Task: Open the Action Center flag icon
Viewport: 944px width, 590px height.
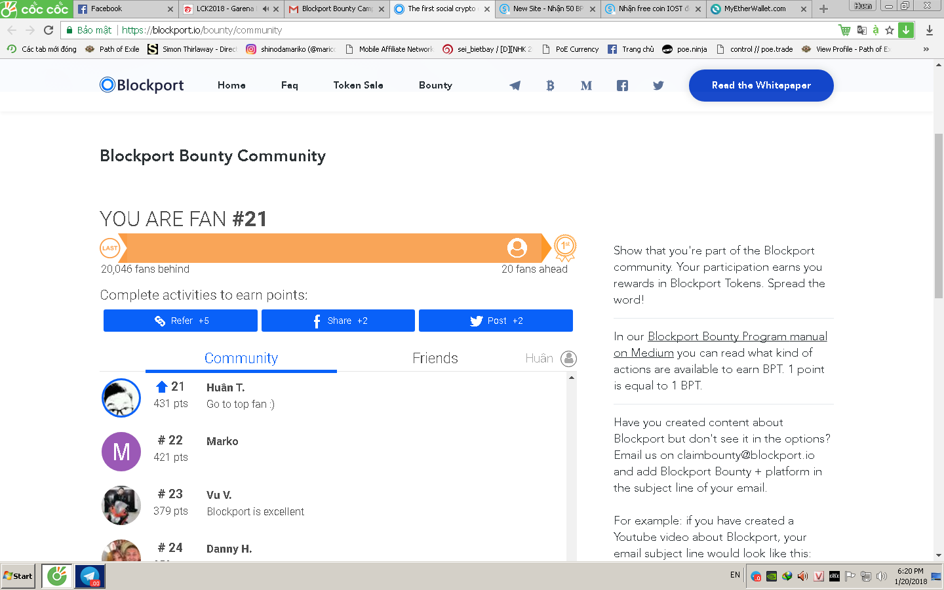Action: point(850,576)
